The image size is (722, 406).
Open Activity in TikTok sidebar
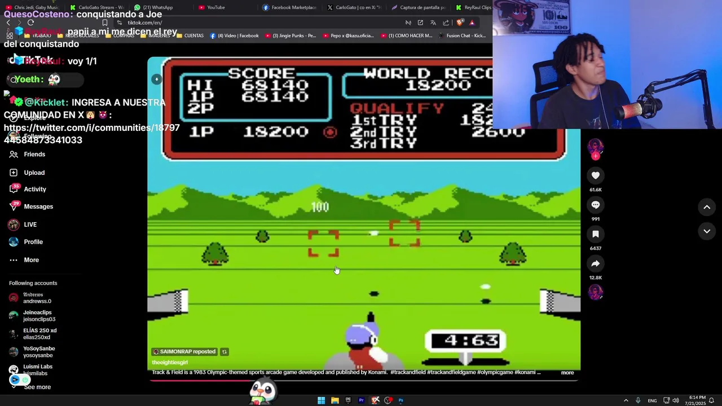28,189
